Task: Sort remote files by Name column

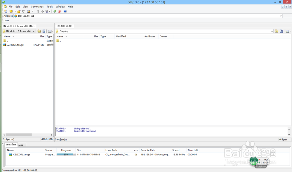Action: (70, 37)
